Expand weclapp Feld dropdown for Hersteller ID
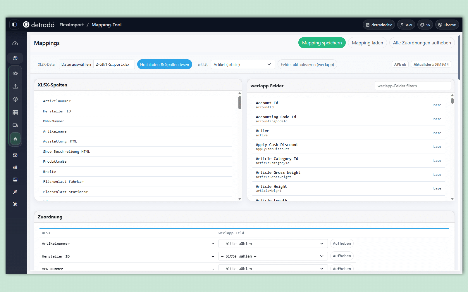 pyautogui.click(x=272, y=256)
